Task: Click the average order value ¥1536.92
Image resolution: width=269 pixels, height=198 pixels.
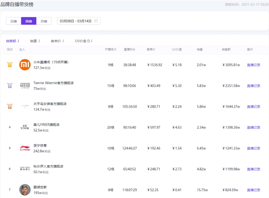Action: tap(155, 65)
